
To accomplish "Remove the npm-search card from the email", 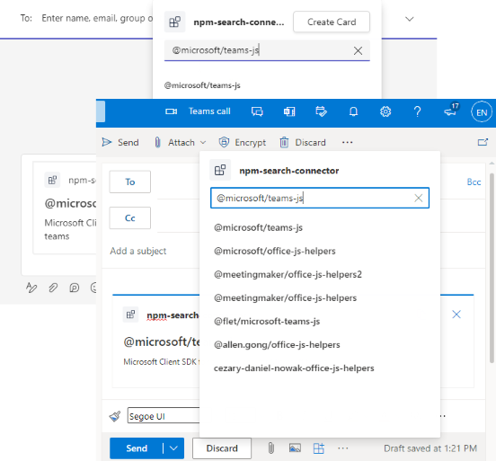I will pos(456,315).
